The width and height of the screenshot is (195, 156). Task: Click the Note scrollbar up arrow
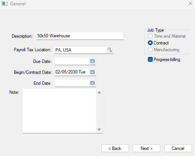coord(99,92)
